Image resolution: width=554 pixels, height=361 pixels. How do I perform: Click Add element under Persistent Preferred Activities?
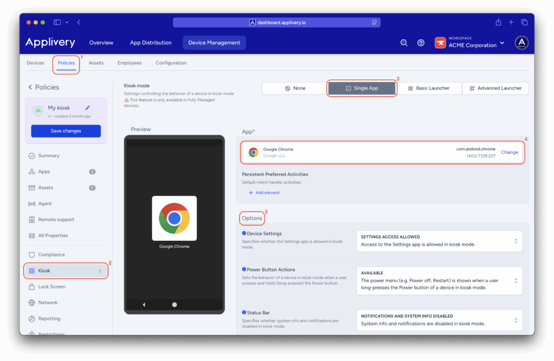pyautogui.click(x=264, y=193)
